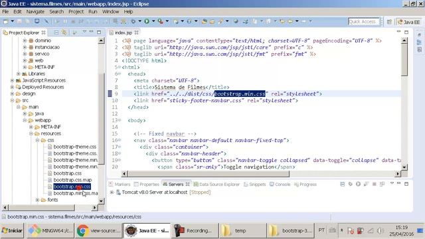Switch to the Progress tab
This screenshot has width=425, height=239.
[305, 185]
